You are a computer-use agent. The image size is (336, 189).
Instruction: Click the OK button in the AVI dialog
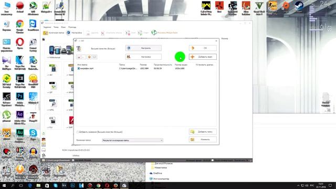[203, 48]
